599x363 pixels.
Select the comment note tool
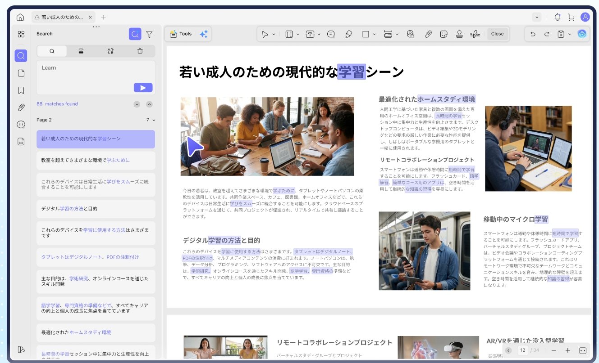(331, 34)
